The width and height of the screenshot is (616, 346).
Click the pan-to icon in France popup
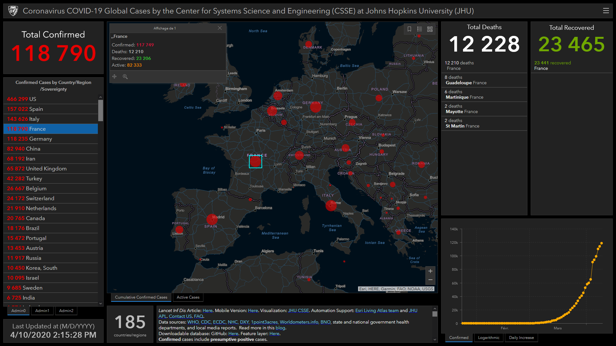115,77
